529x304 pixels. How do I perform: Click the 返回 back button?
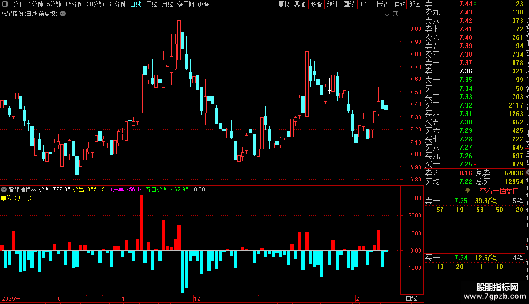point(415,4)
